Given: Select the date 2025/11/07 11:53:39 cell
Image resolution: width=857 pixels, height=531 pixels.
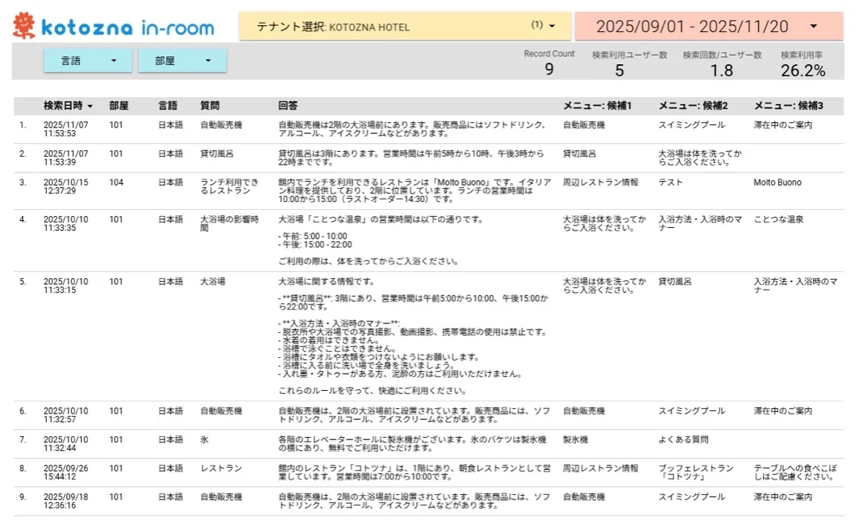Looking at the screenshot, I should pyautogui.click(x=66, y=158).
